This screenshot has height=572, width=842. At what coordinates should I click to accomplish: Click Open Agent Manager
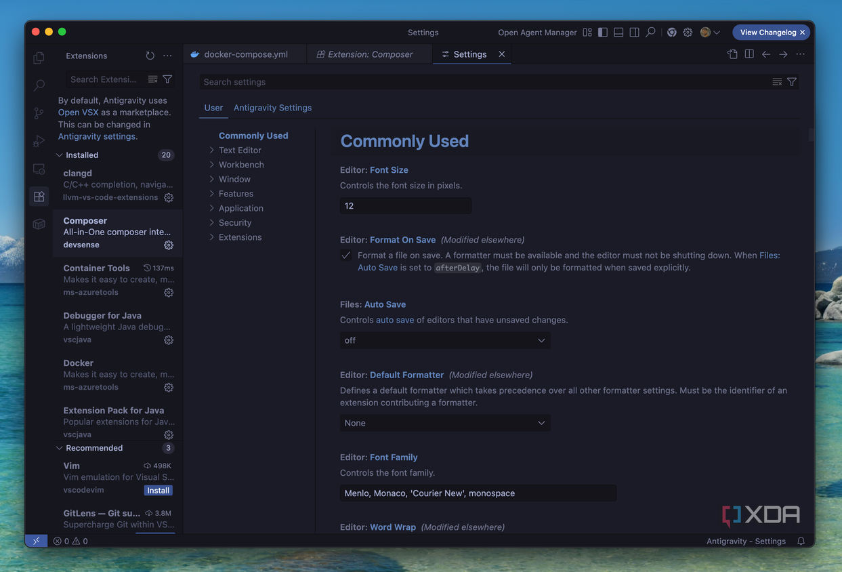(537, 33)
